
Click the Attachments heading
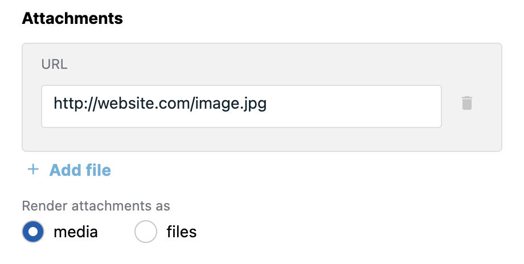pyautogui.click(x=72, y=18)
